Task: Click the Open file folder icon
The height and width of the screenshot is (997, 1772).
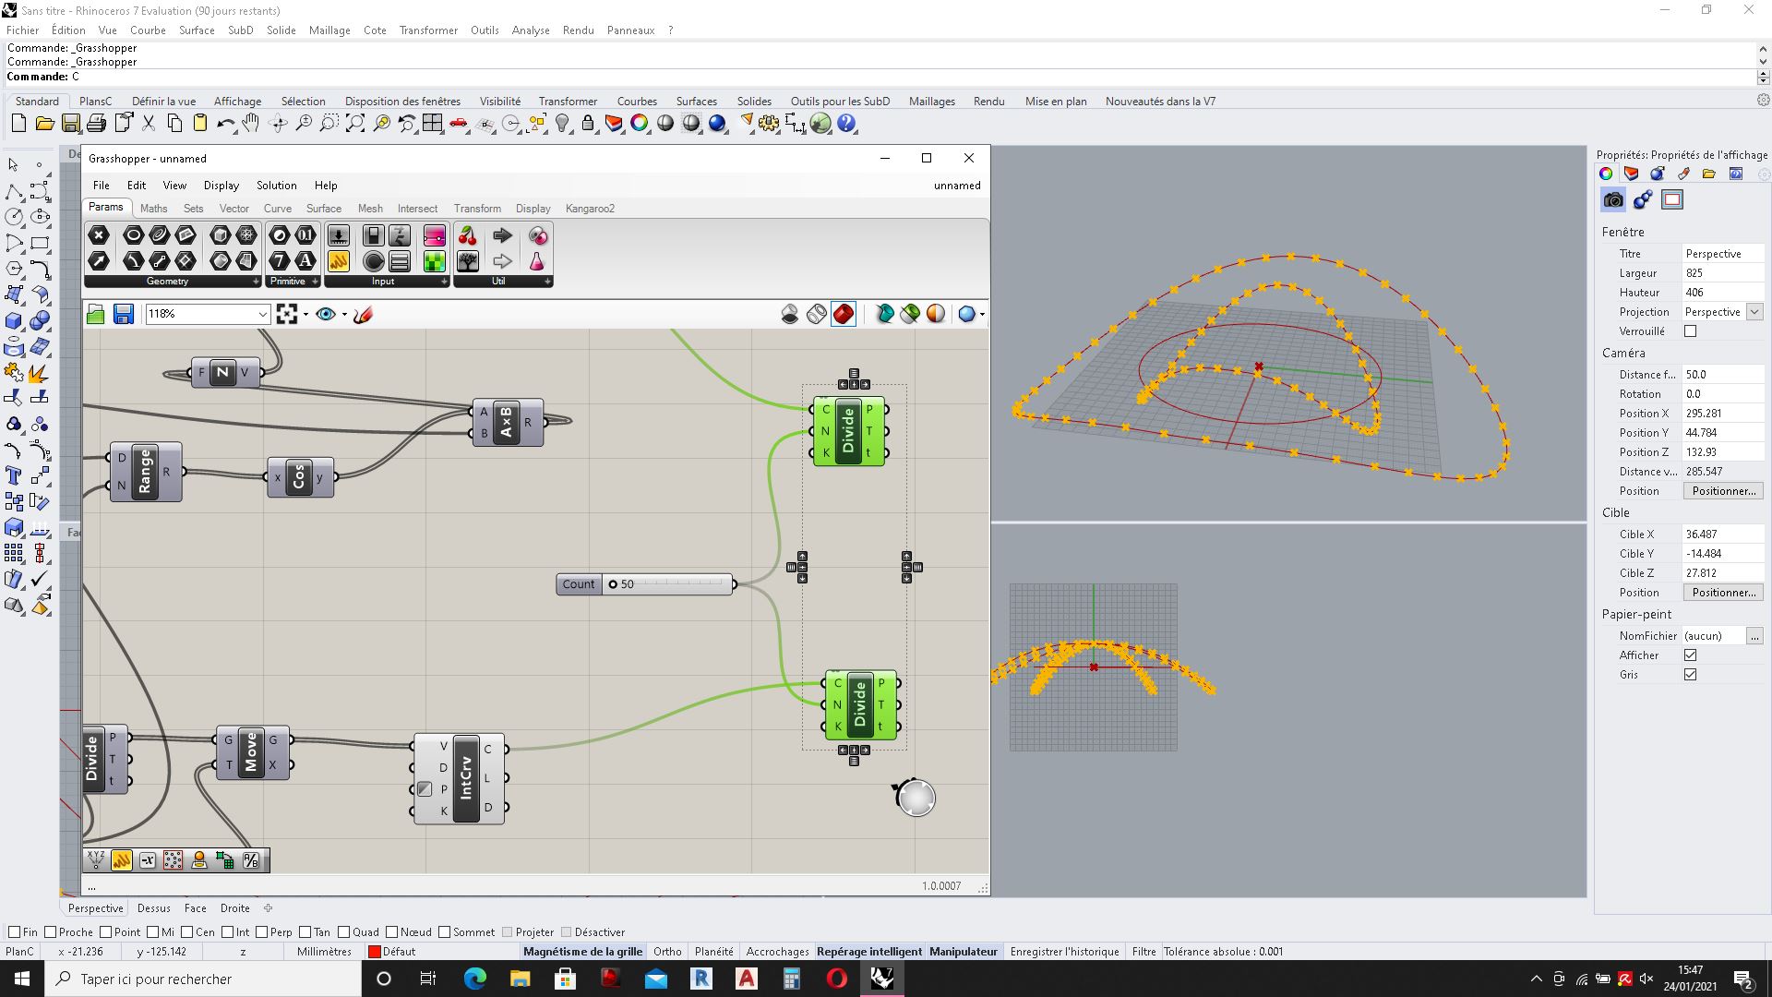Action: 44,123
